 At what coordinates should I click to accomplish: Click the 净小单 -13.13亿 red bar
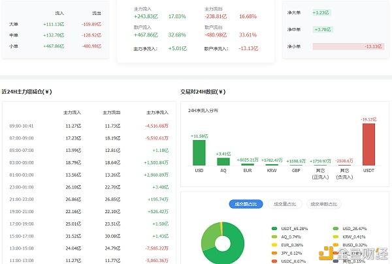348,46
